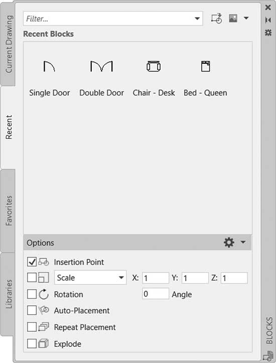Image resolution: width=276 pixels, height=363 pixels.
Task: Click the Options settings gear icon
Action: coord(229,242)
